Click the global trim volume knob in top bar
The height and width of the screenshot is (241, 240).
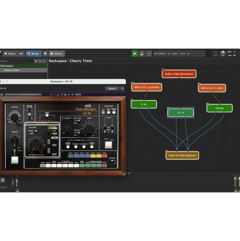[x=223, y=54]
